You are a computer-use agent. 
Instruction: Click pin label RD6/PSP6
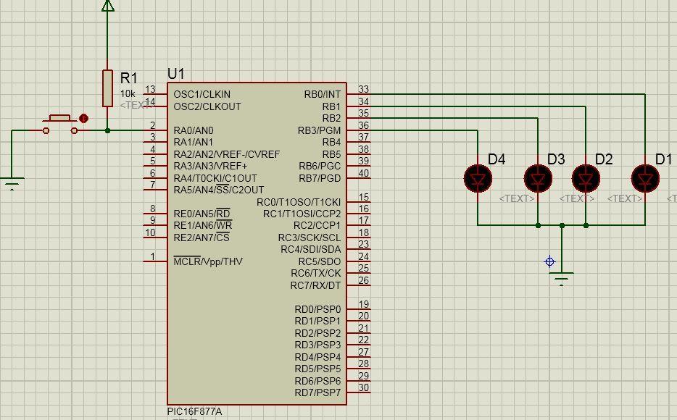[317, 381]
